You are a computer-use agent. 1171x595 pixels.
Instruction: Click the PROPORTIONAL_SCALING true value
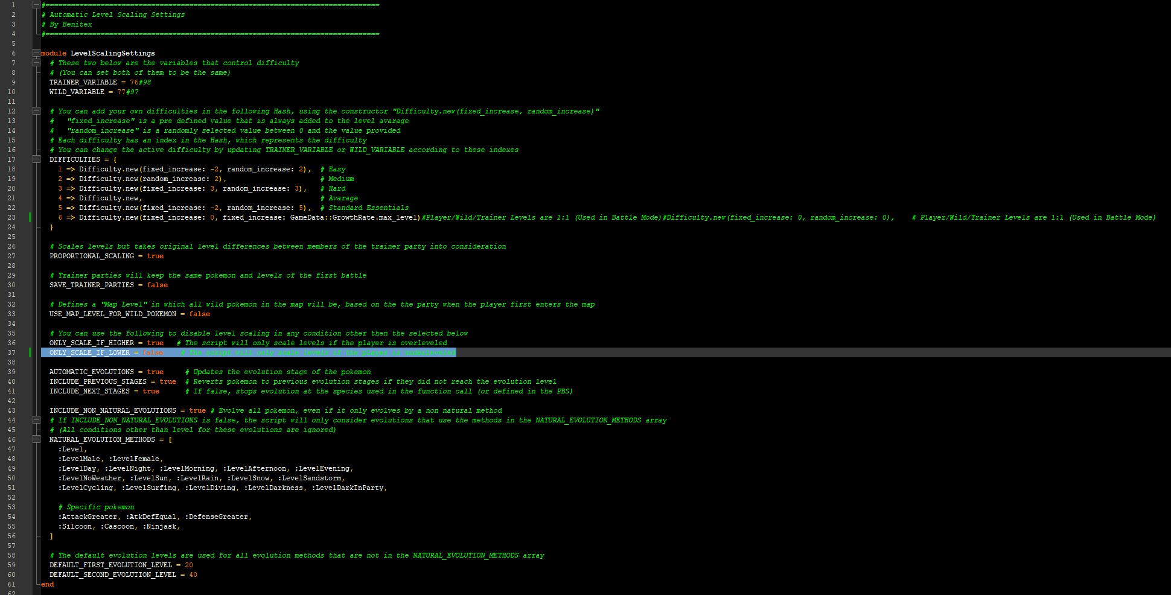(x=155, y=256)
